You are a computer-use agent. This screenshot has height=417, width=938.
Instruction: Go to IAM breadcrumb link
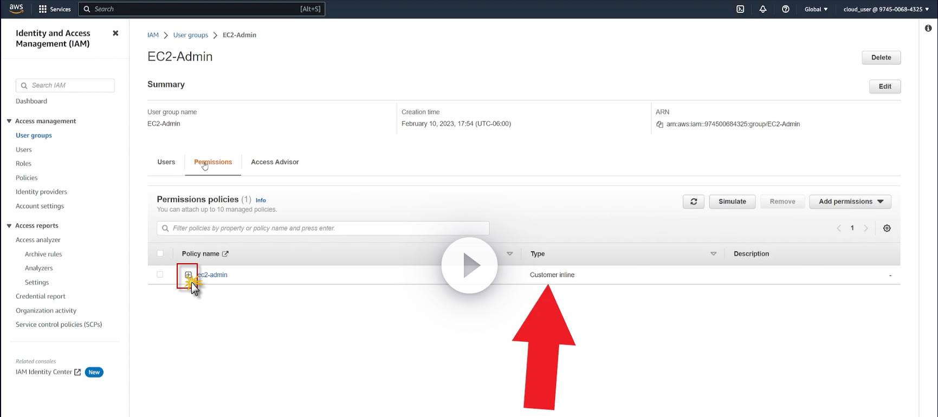click(x=153, y=35)
